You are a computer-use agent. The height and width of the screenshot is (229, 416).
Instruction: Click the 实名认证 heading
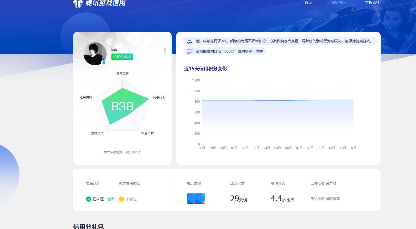pyautogui.click(x=93, y=183)
